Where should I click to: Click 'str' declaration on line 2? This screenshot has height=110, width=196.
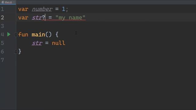click(x=37, y=18)
